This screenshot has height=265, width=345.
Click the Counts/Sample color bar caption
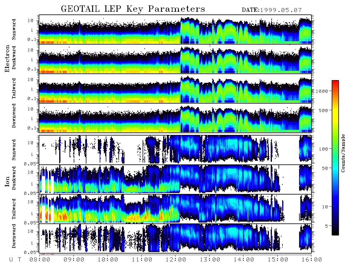click(x=343, y=153)
